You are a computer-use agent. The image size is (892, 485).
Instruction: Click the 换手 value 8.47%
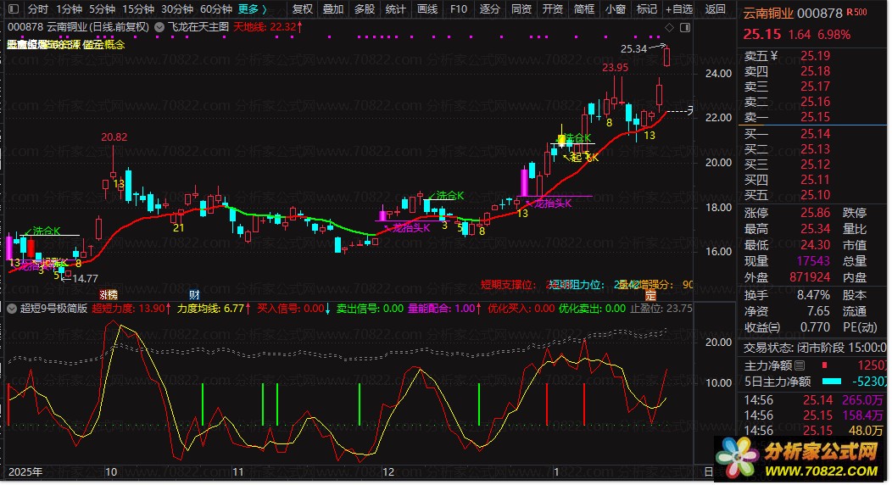point(812,295)
